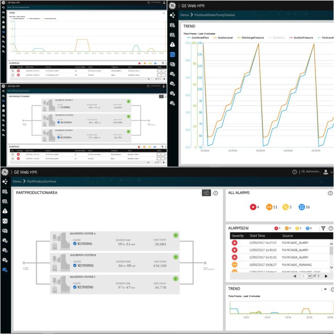Sort by Source column in bottom alarms table

click(x=287, y=236)
